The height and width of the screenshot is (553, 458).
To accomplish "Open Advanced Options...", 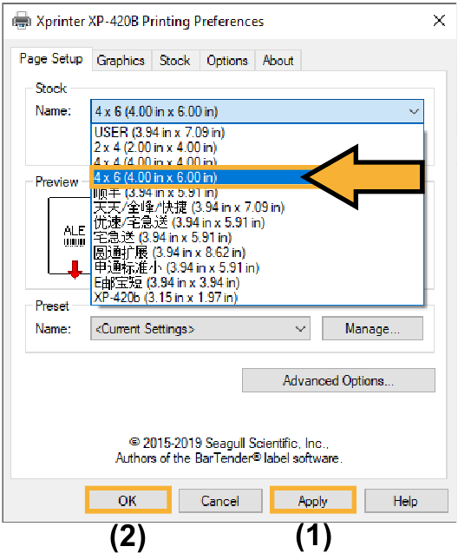I will click(338, 380).
